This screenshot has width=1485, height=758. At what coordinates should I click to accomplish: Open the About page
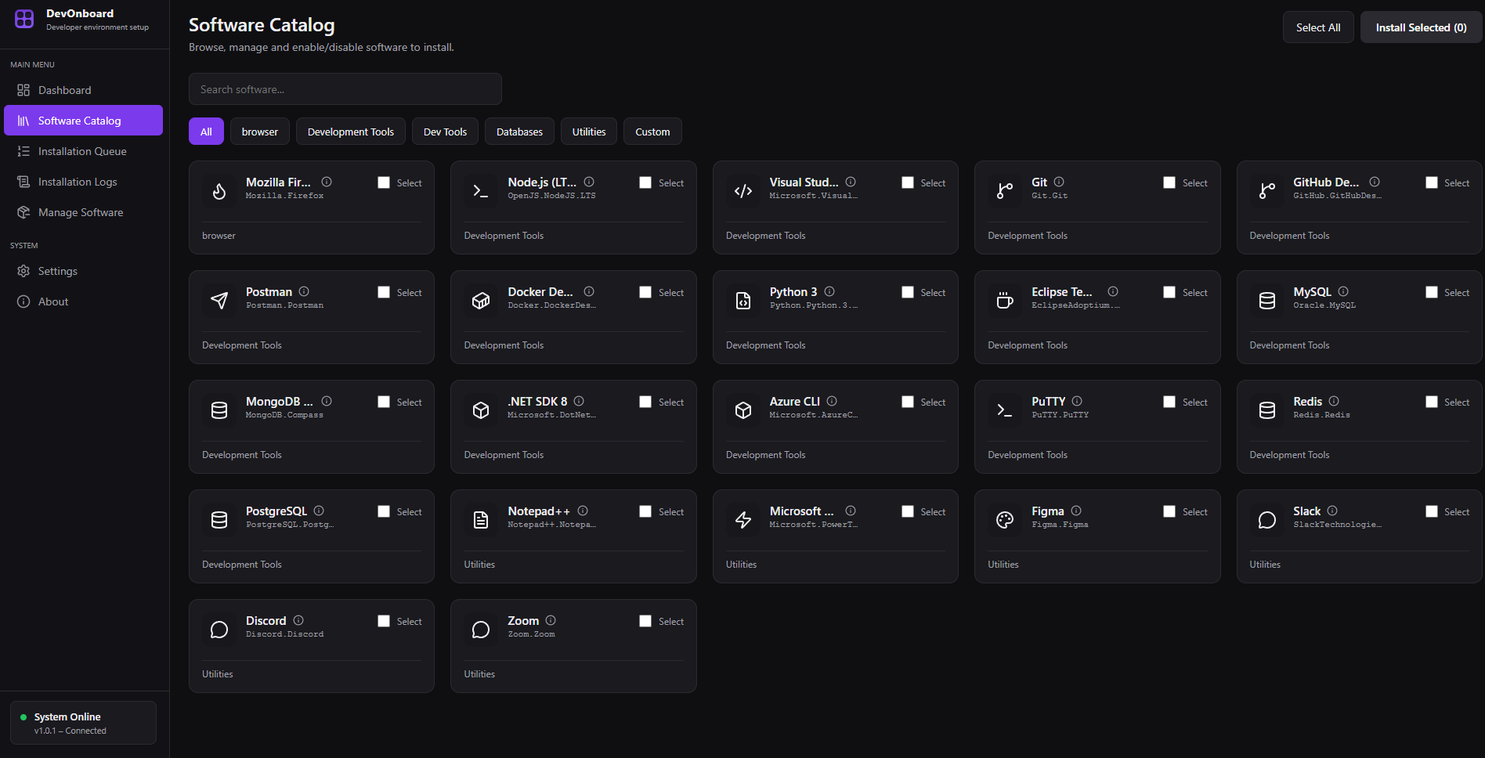83,301
